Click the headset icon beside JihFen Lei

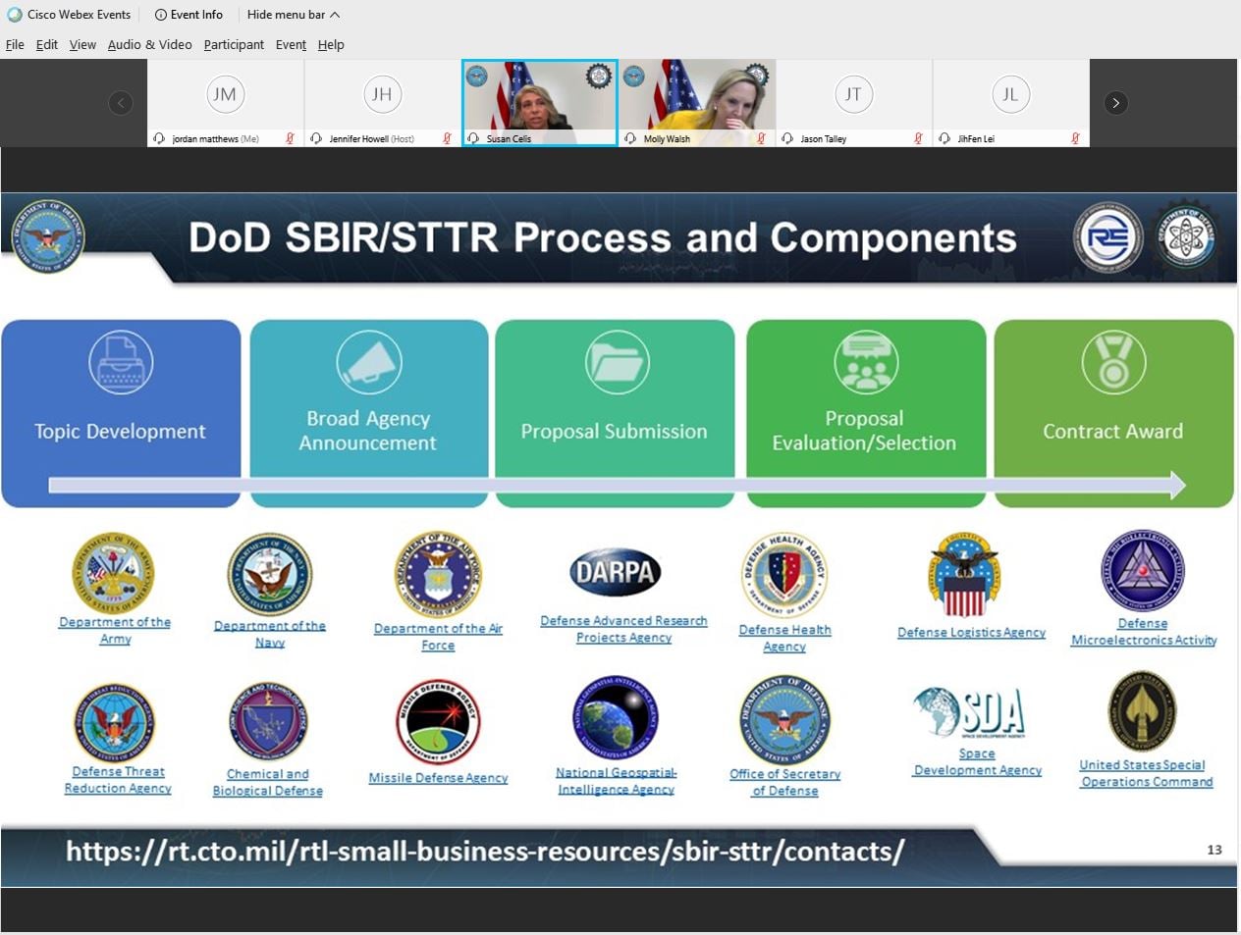(x=944, y=138)
